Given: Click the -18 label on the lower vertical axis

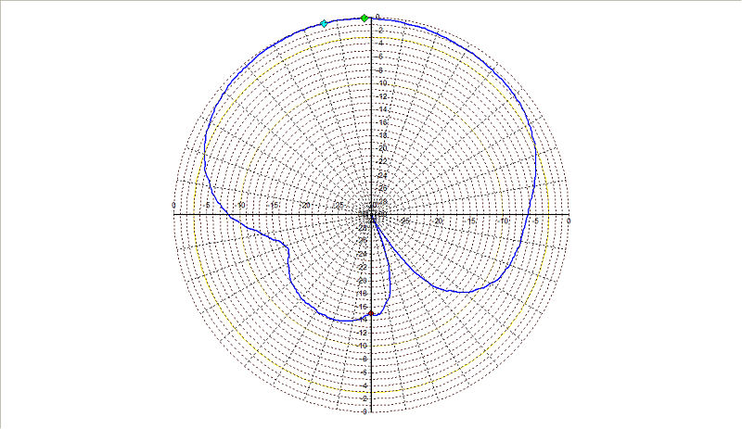Looking at the screenshot, I should coord(362,294).
